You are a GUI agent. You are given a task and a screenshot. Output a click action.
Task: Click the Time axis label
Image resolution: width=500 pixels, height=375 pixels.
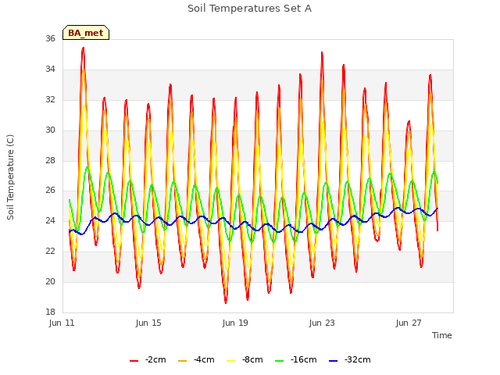point(442,335)
